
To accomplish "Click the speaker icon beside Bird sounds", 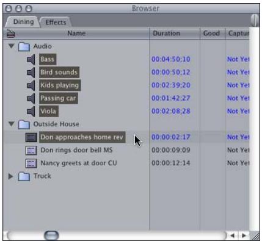I will (x=31, y=73).
